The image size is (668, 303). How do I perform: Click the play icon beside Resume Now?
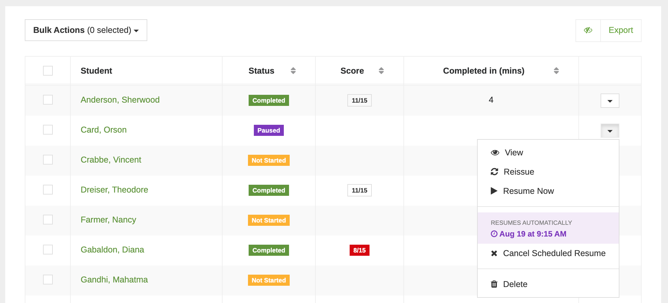coord(494,191)
